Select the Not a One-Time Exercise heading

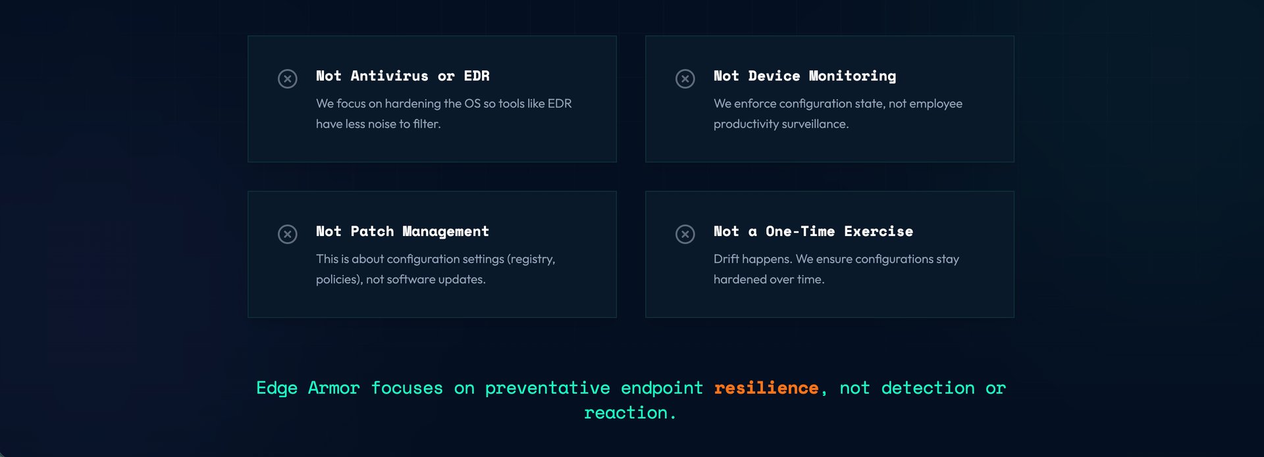click(x=814, y=231)
